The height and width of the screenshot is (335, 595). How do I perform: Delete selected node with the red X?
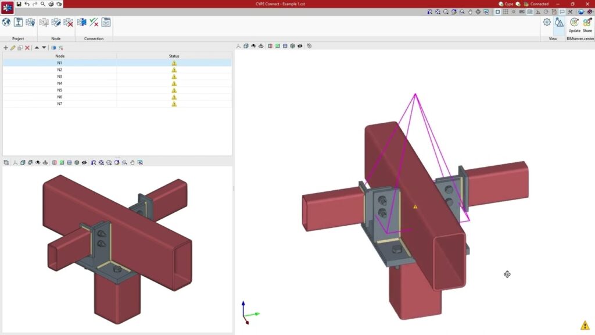click(x=27, y=48)
